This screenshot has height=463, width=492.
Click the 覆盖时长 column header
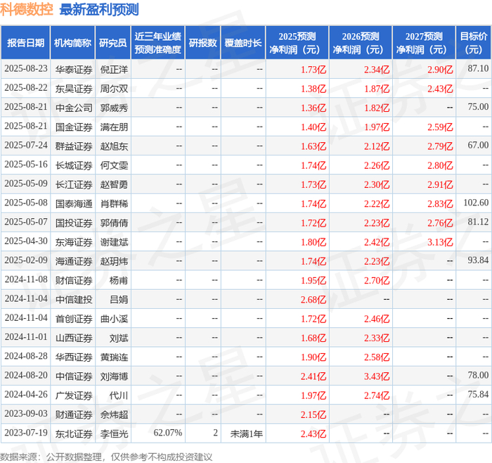click(x=243, y=43)
